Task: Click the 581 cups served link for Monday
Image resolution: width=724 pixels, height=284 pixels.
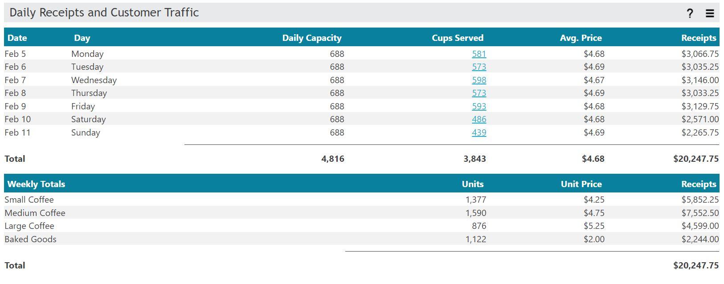Action: tap(479, 54)
